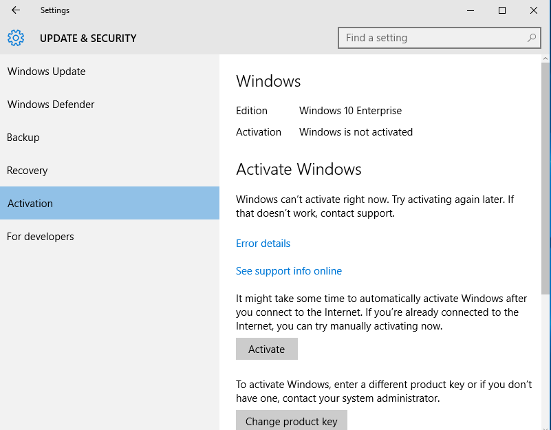This screenshot has width=551, height=430.
Task: Close the Settings window
Action: (x=533, y=10)
